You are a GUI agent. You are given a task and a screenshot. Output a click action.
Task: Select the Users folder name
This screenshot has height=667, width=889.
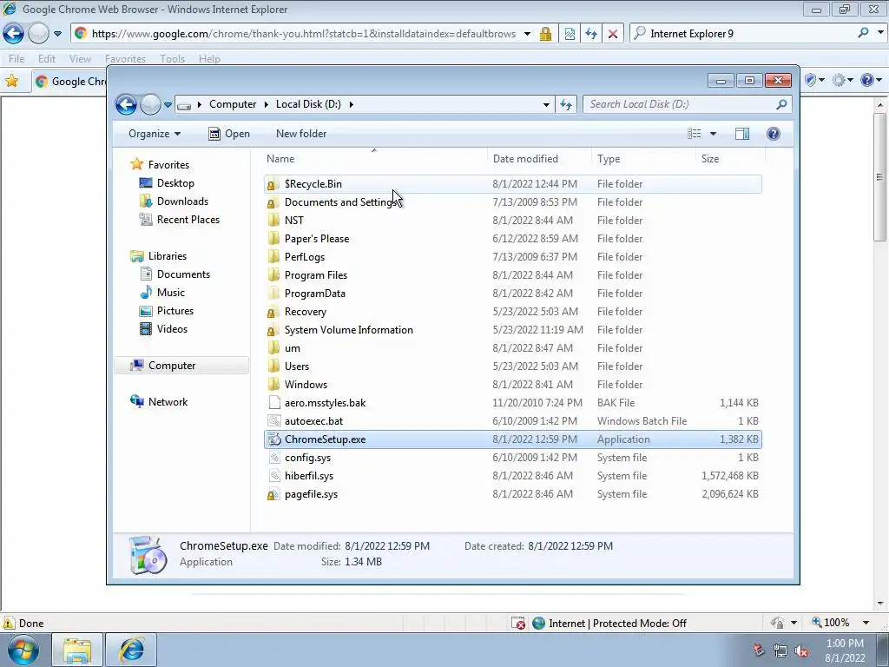click(297, 367)
